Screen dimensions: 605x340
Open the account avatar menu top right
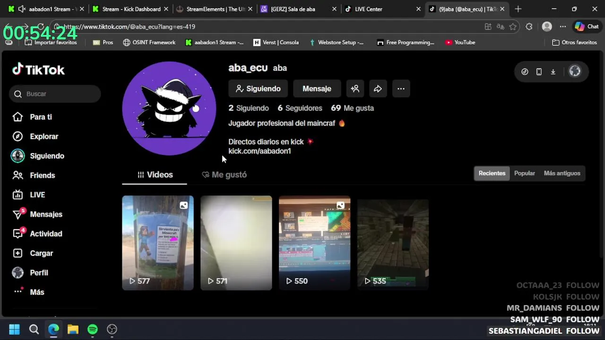(575, 71)
